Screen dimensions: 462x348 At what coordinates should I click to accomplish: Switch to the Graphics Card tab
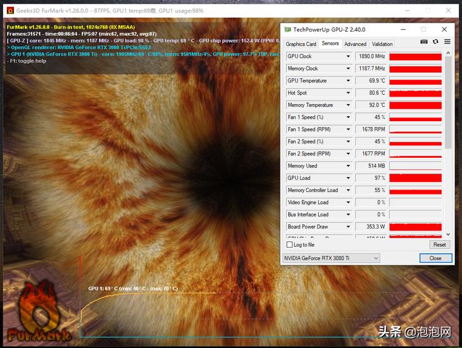click(301, 44)
